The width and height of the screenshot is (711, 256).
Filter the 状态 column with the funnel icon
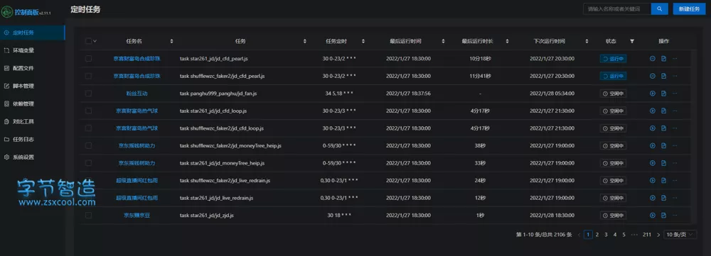(632, 41)
